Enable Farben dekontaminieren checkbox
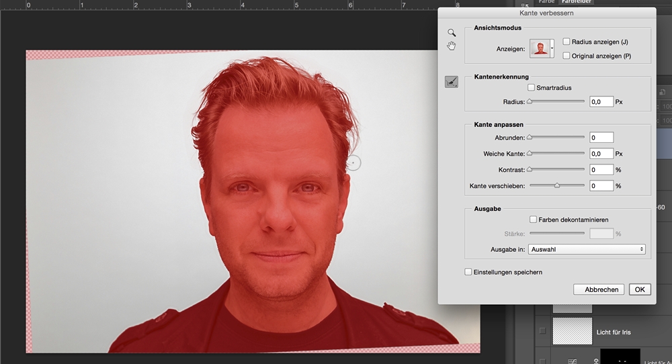 pyautogui.click(x=533, y=219)
